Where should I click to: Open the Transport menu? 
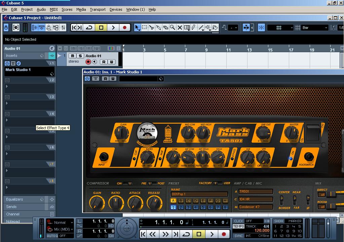(98, 9)
